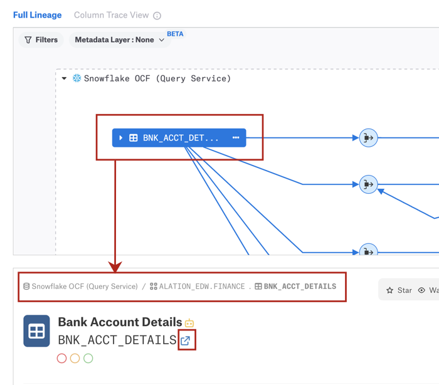
Task: Click the schema grid icon in breadcrumb
Action: 154,287
